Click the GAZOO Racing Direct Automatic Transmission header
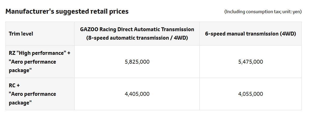Viewport: 311px width, 120px height. [x=137, y=29]
